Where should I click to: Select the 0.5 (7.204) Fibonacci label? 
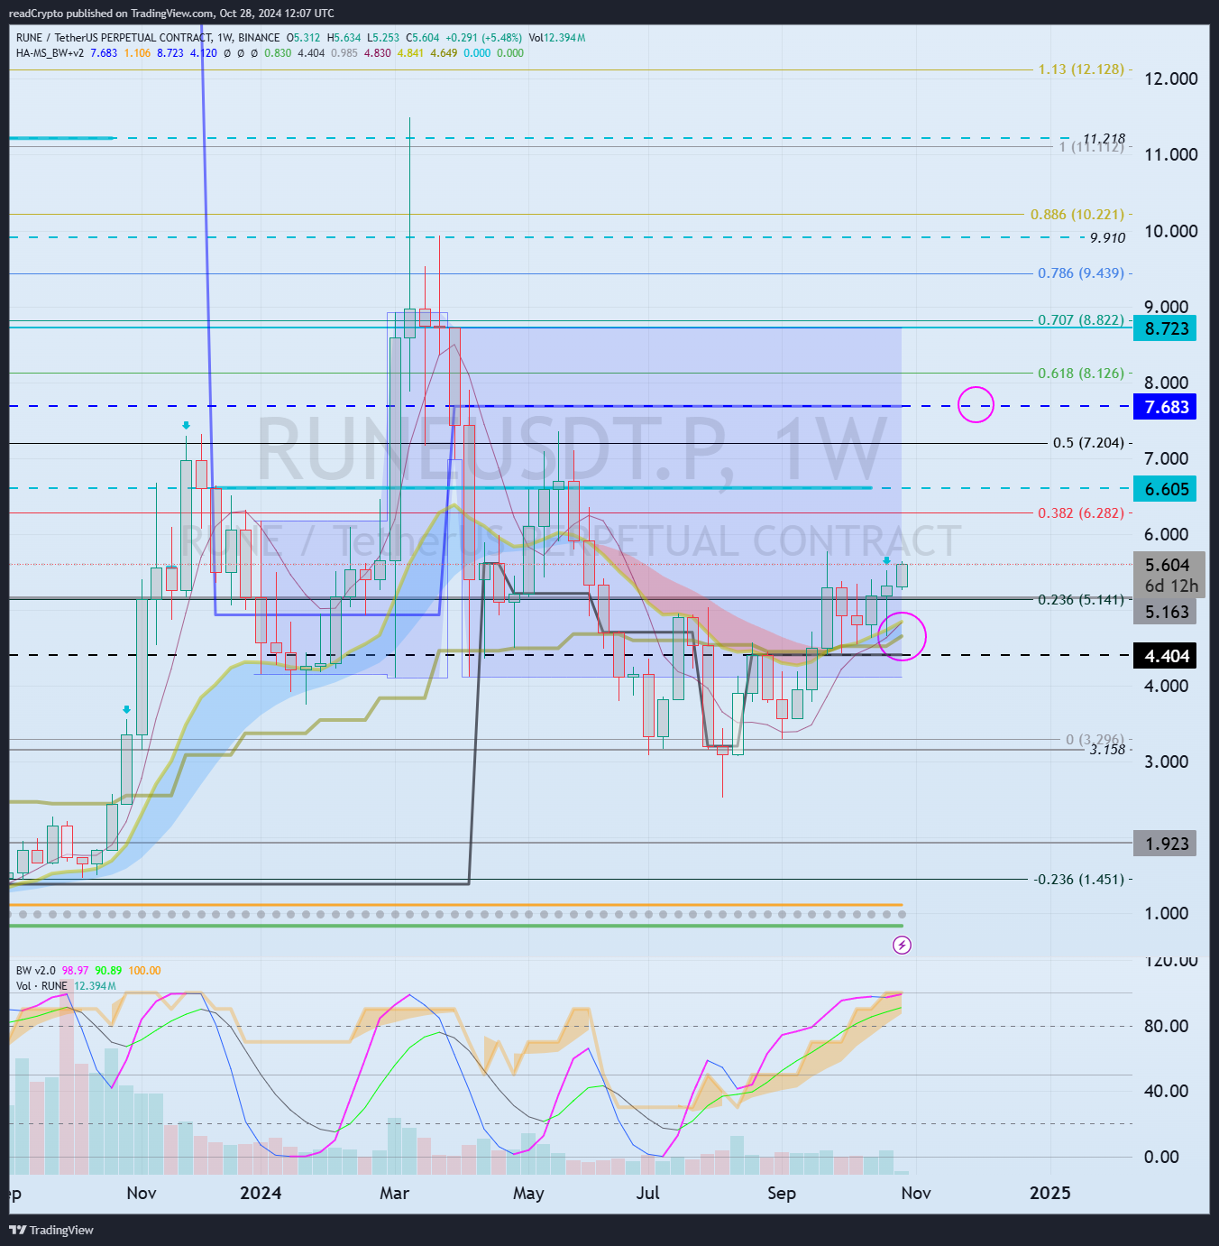tap(1088, 443)
